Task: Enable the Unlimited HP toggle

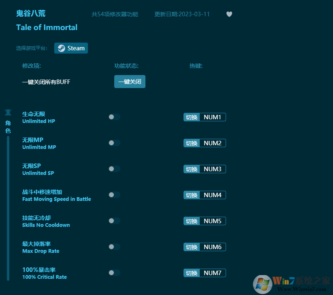Action: pyautogui.click(x=114, y=117)
